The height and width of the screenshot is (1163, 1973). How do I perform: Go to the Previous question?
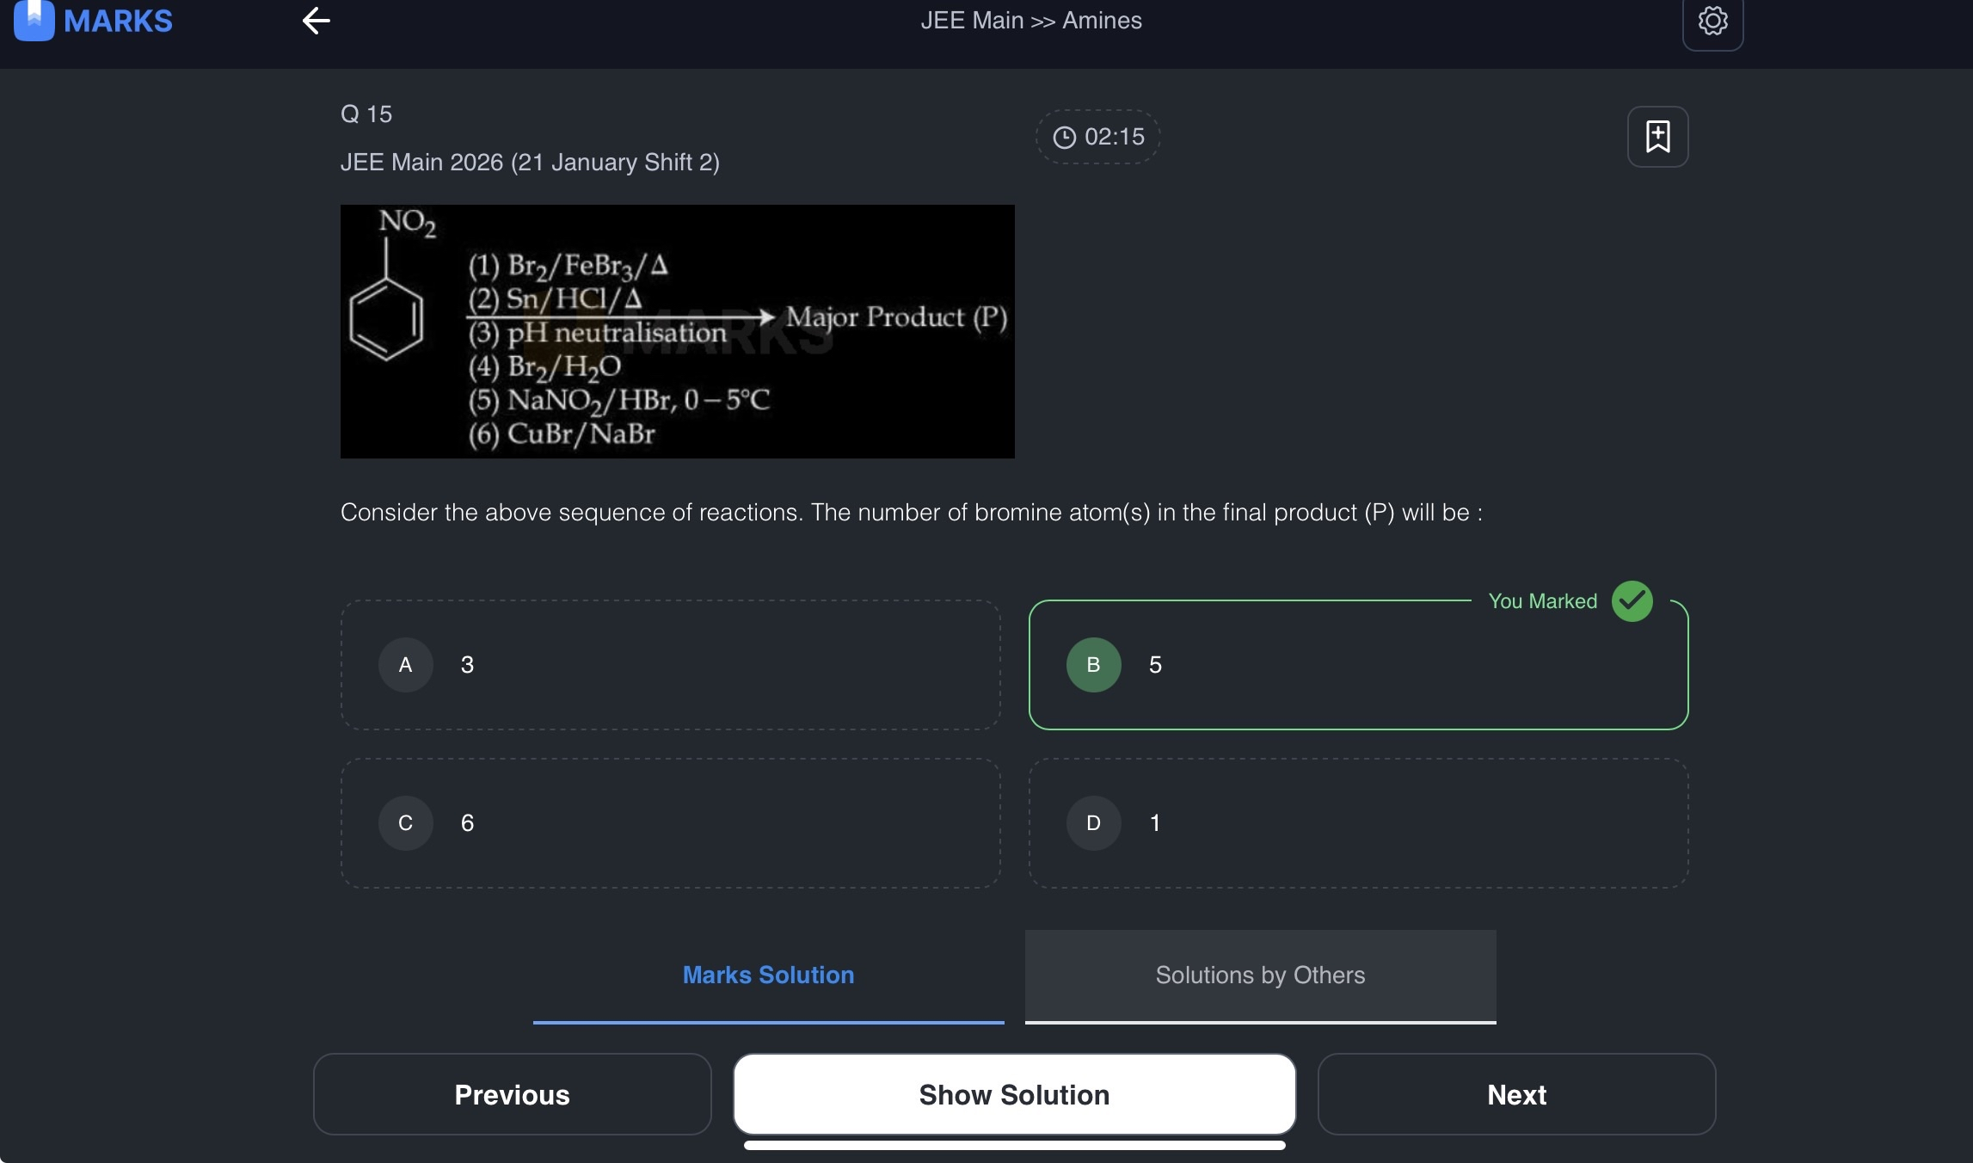(x=512, y=1094)
